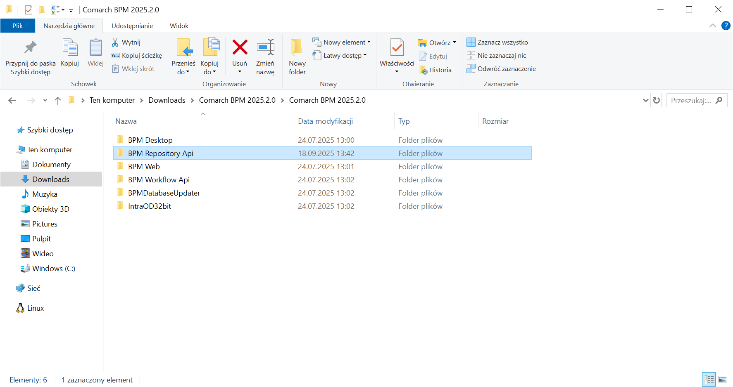Open address bar history dropdown chevron

(x=645, y=100)
